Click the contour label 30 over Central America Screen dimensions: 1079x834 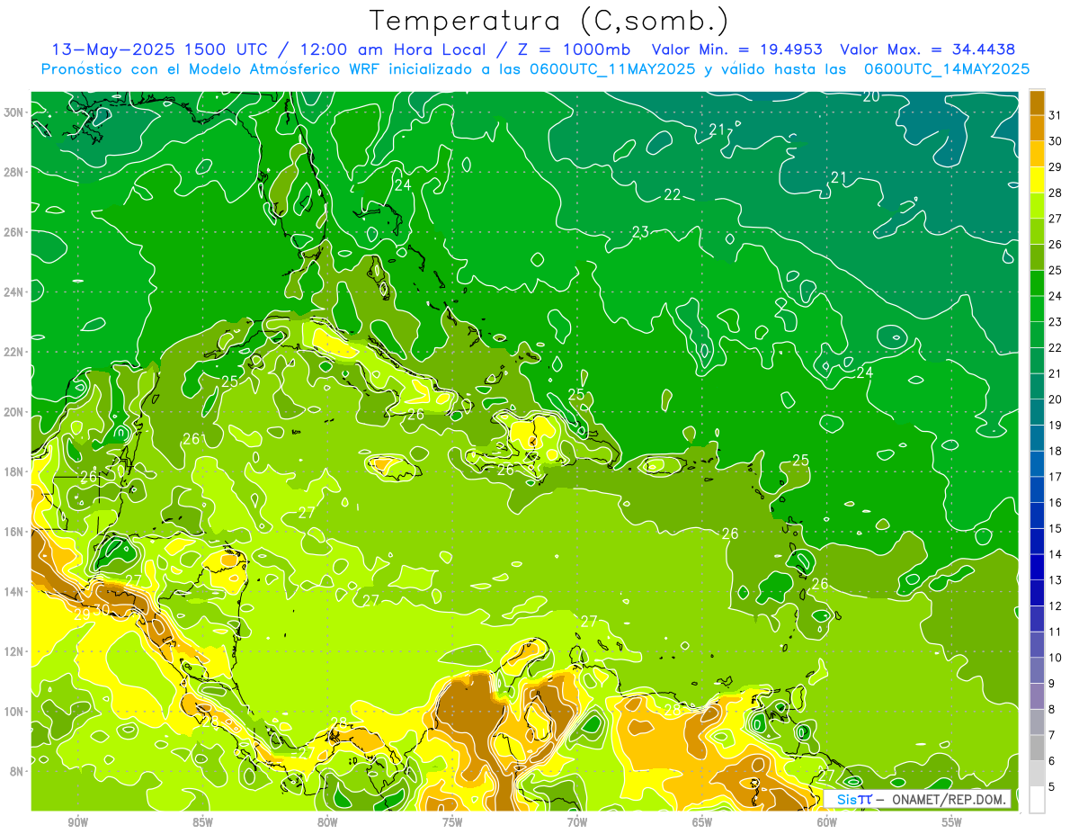[102, 609]
